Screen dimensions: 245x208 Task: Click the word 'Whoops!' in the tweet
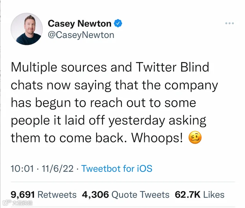[157, 138]
